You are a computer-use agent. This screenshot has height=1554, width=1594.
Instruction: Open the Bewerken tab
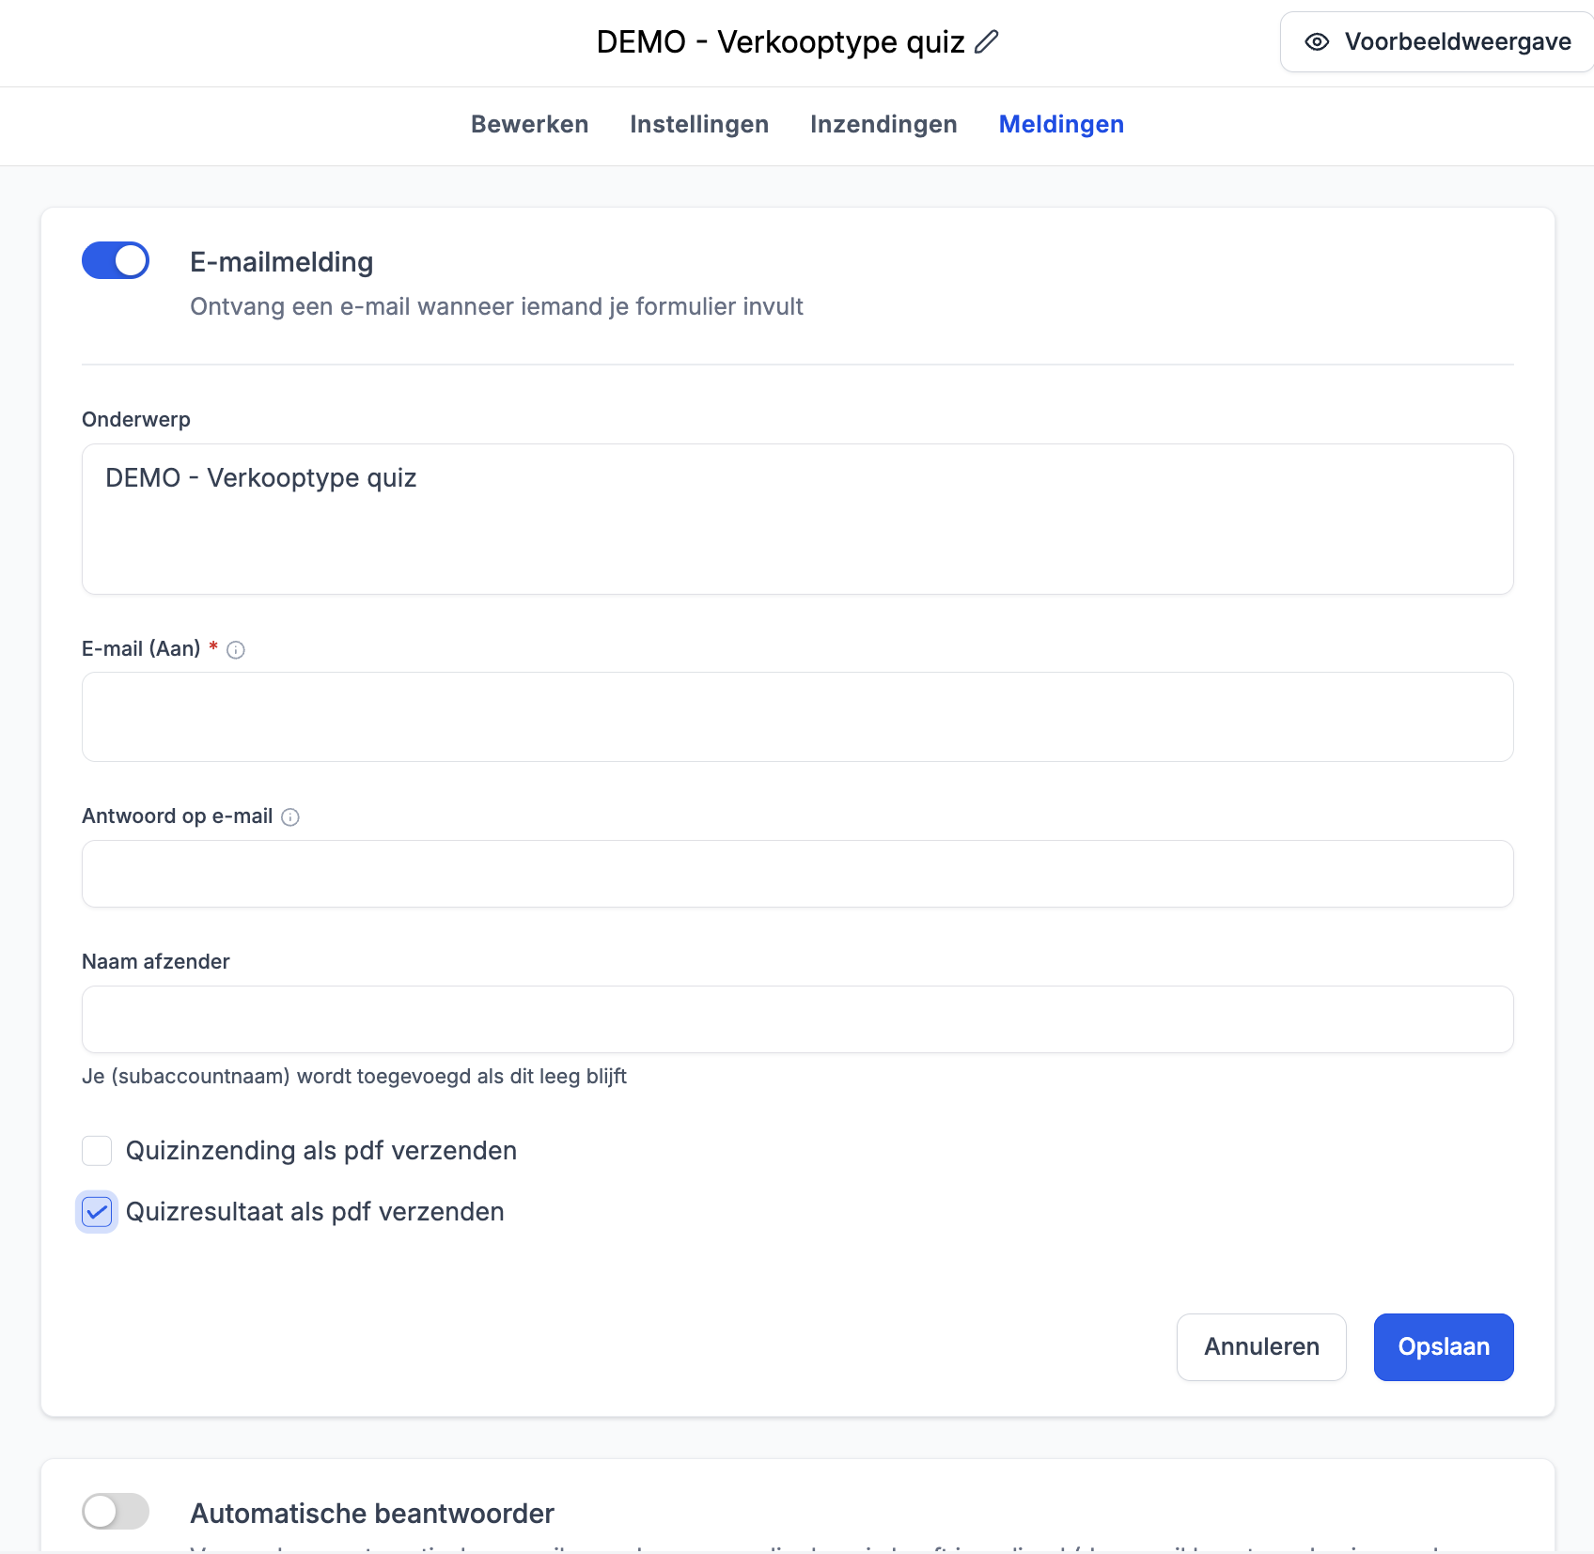[530, 124]
